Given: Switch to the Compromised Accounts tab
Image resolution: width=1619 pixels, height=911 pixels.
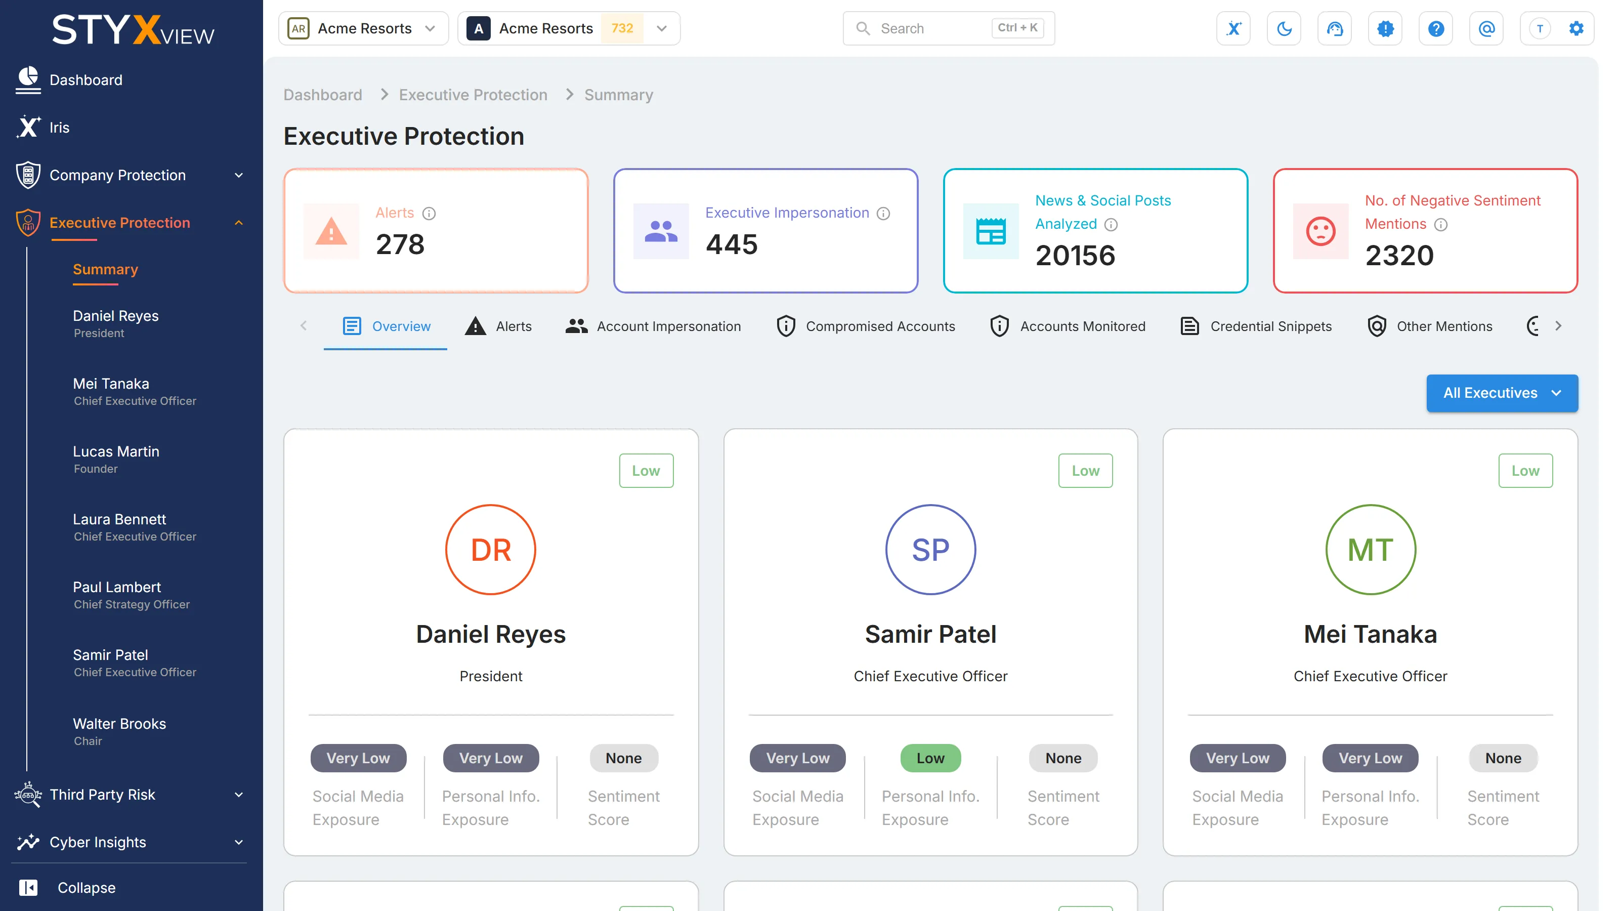Looking at the screenshot, I should pyautogui.click(x=866, y=326).
